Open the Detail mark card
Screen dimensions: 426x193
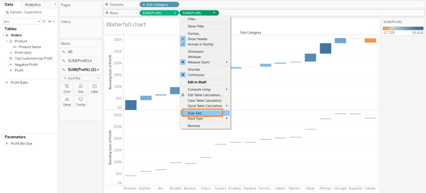(67, 101)
